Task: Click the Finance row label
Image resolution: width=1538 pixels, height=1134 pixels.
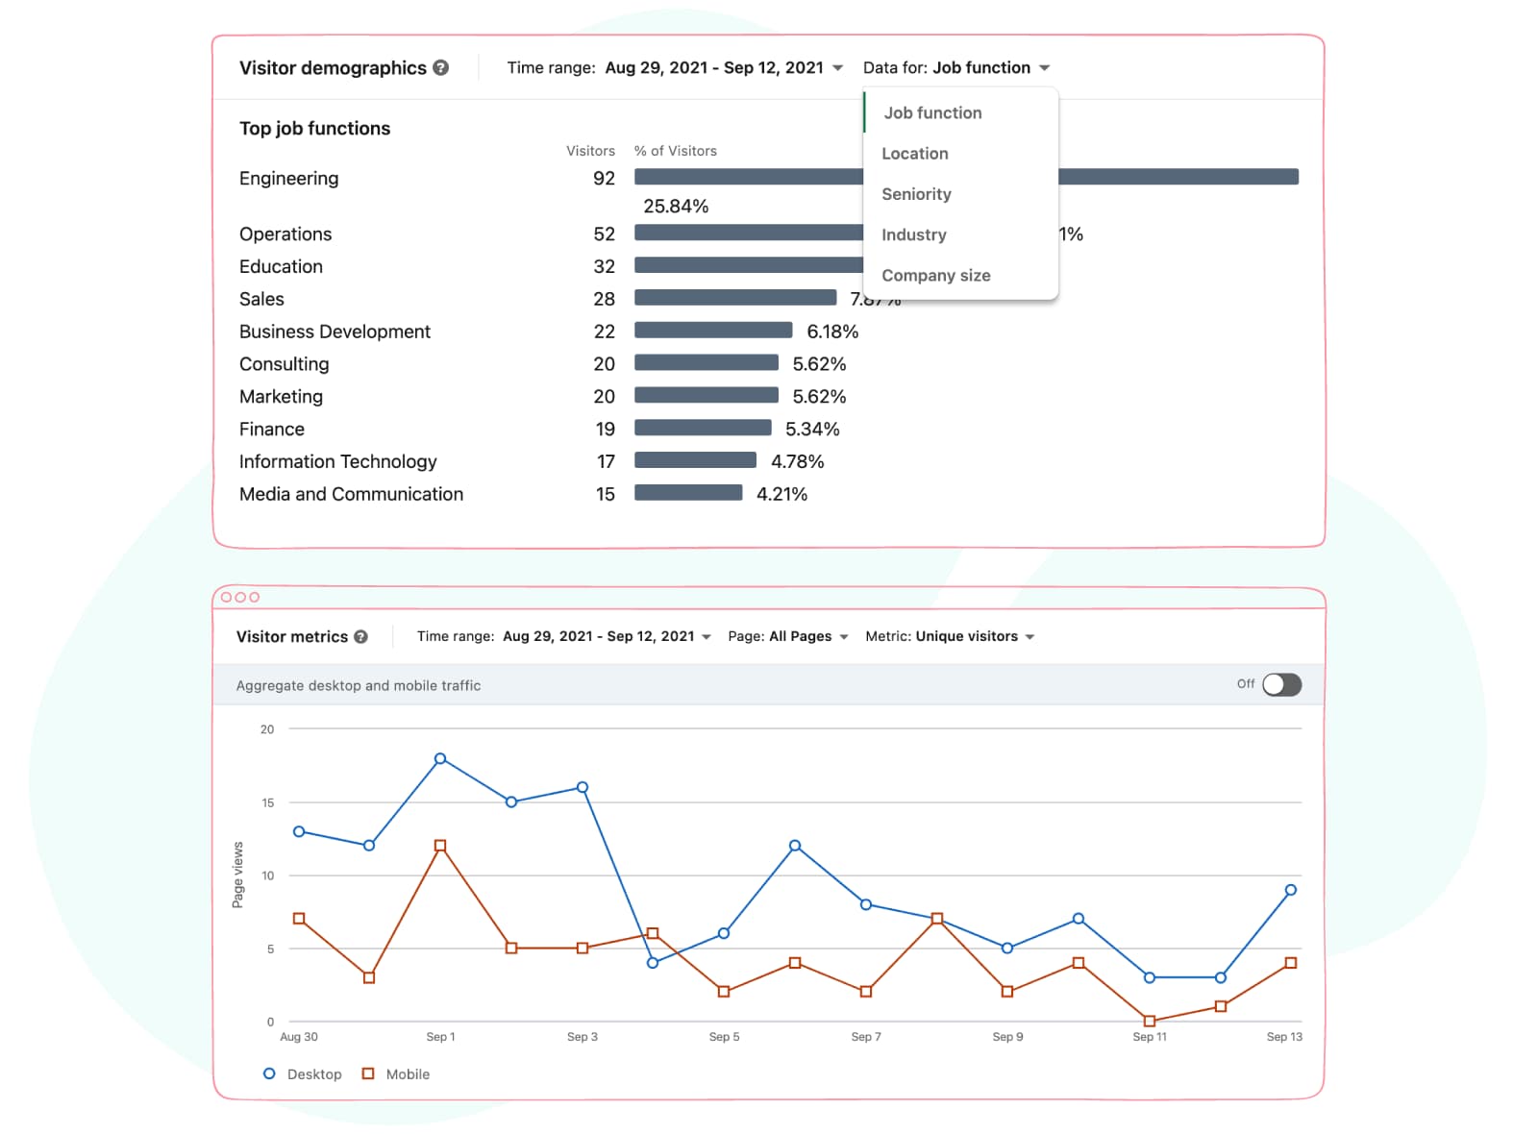Action: [272, 430]
